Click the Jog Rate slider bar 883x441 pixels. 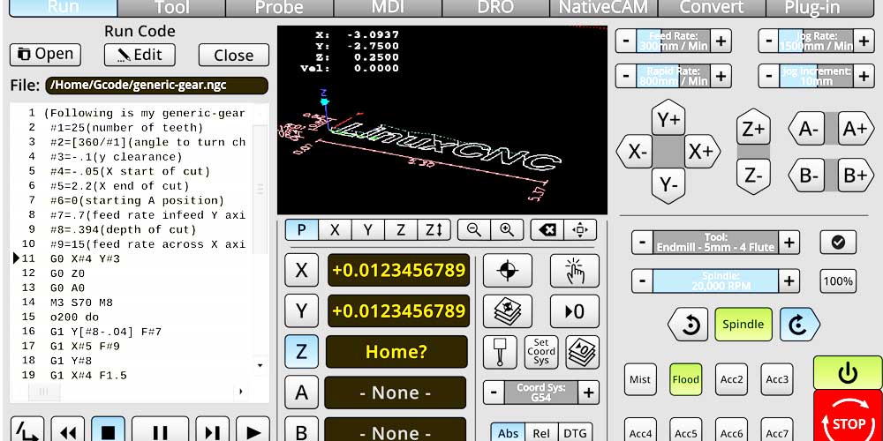point(817,41)
